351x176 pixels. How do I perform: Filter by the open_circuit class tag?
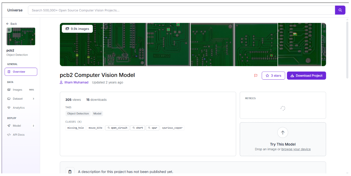click(x=117, y=128)
